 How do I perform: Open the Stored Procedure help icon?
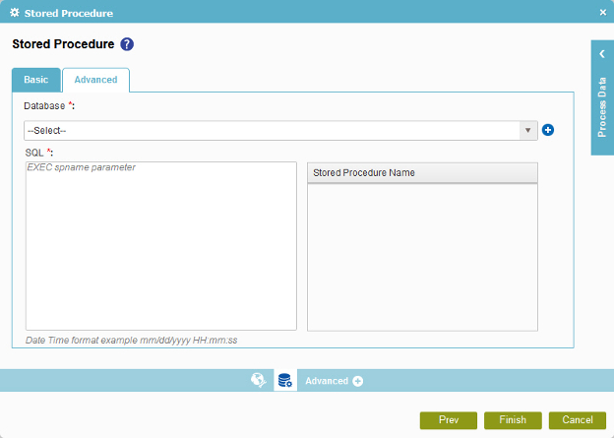(127, 44)
